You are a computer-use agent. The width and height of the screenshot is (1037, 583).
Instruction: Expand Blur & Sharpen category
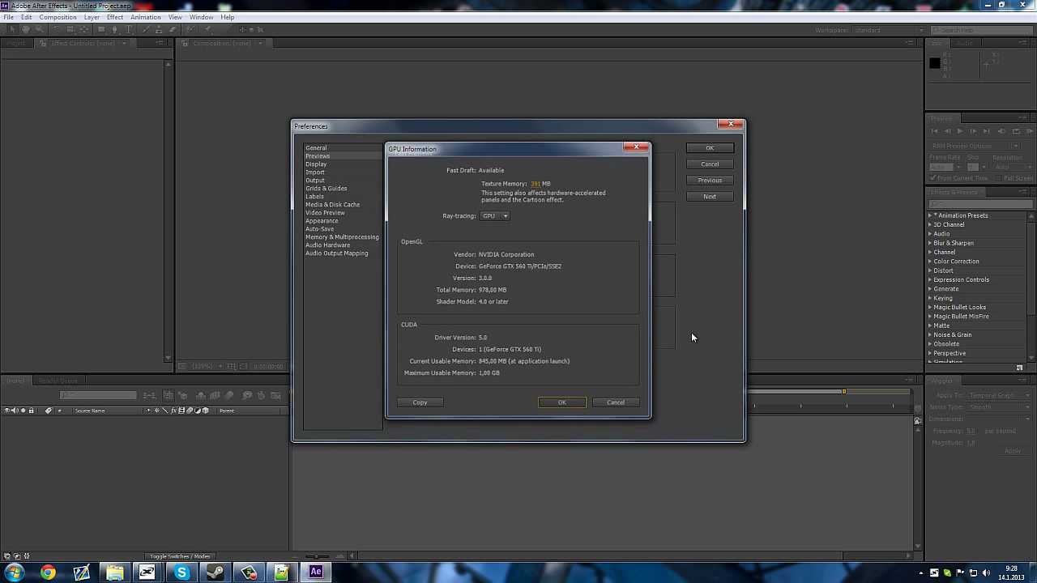pos(930,243)
